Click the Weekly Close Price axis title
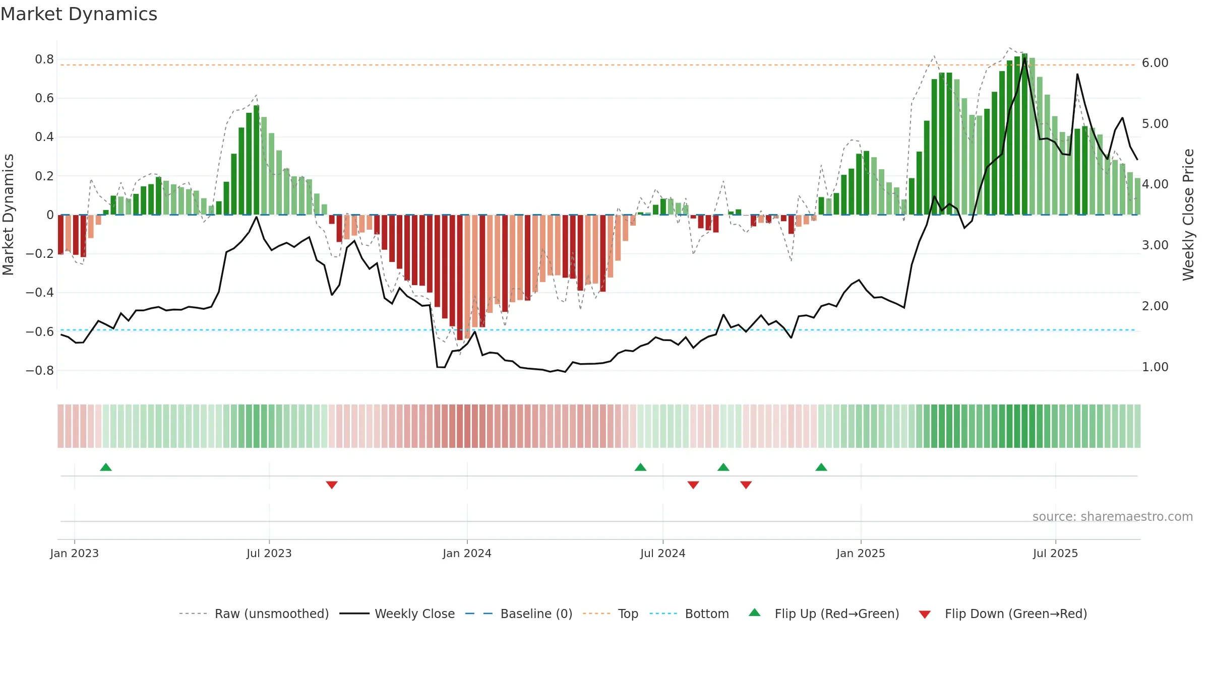The height and width of the screenshot is (680, 1210). 1188,215
